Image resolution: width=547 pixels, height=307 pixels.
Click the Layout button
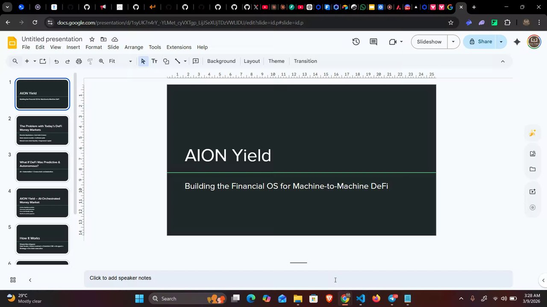[x=252, y=61]
